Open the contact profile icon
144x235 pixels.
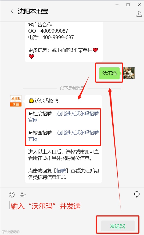(139, 14)
